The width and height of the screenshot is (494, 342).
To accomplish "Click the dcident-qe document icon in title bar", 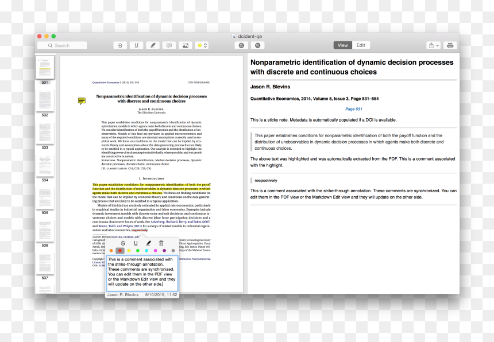I will 234,37.
